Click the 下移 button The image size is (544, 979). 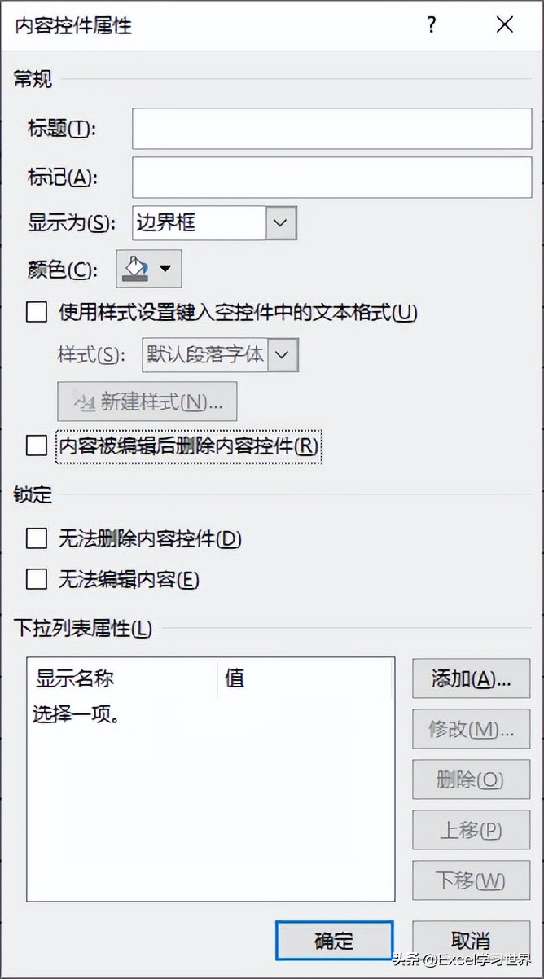point(471,880)
